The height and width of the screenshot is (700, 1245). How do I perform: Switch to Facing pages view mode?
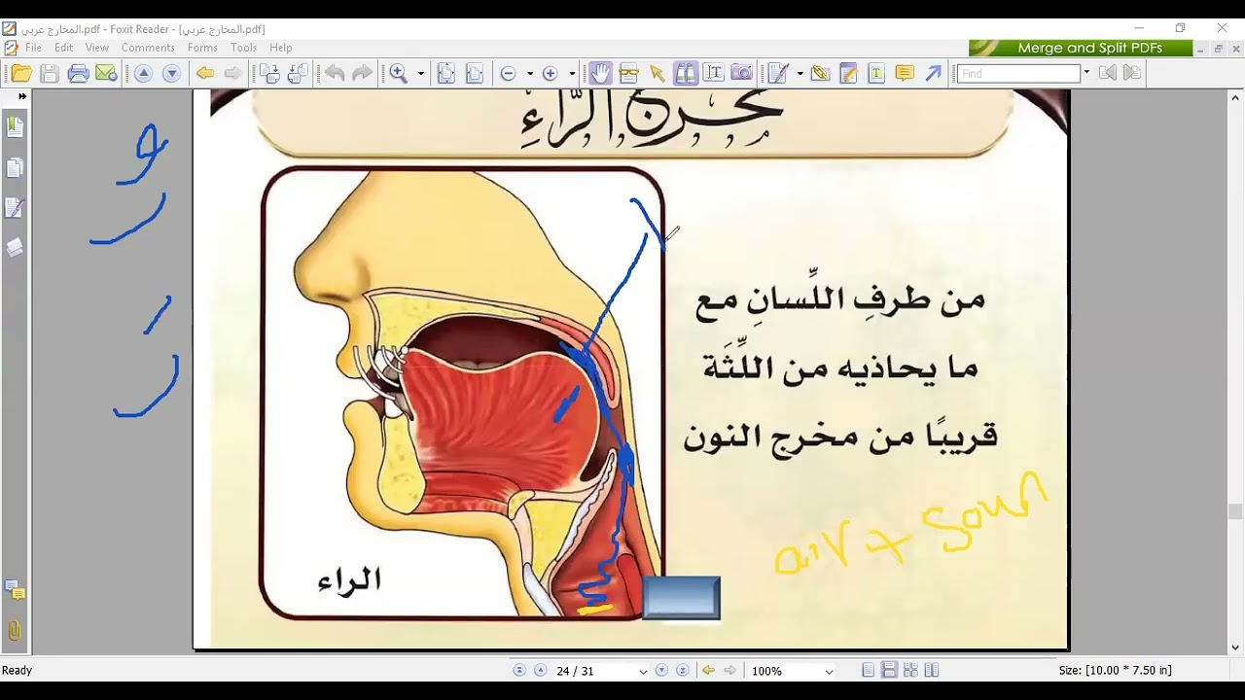[932, 671]
